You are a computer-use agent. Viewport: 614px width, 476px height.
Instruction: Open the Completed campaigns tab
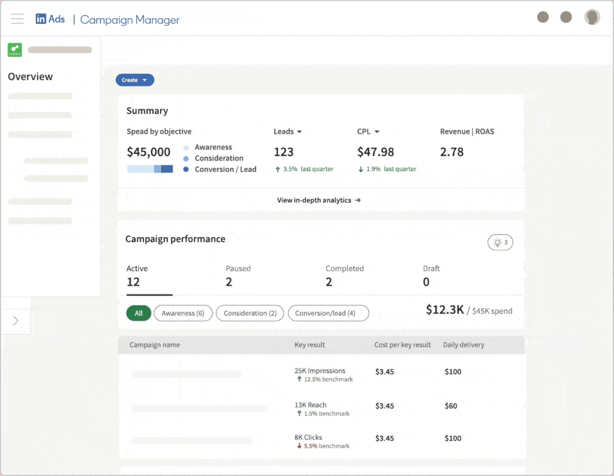(x=345, y=275)
